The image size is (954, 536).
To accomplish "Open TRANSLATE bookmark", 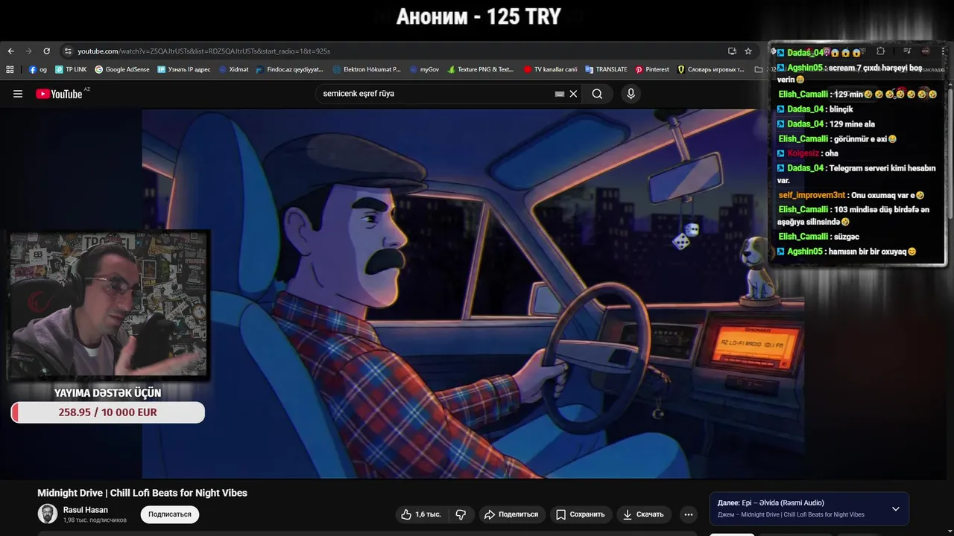I will pos(606,69).
